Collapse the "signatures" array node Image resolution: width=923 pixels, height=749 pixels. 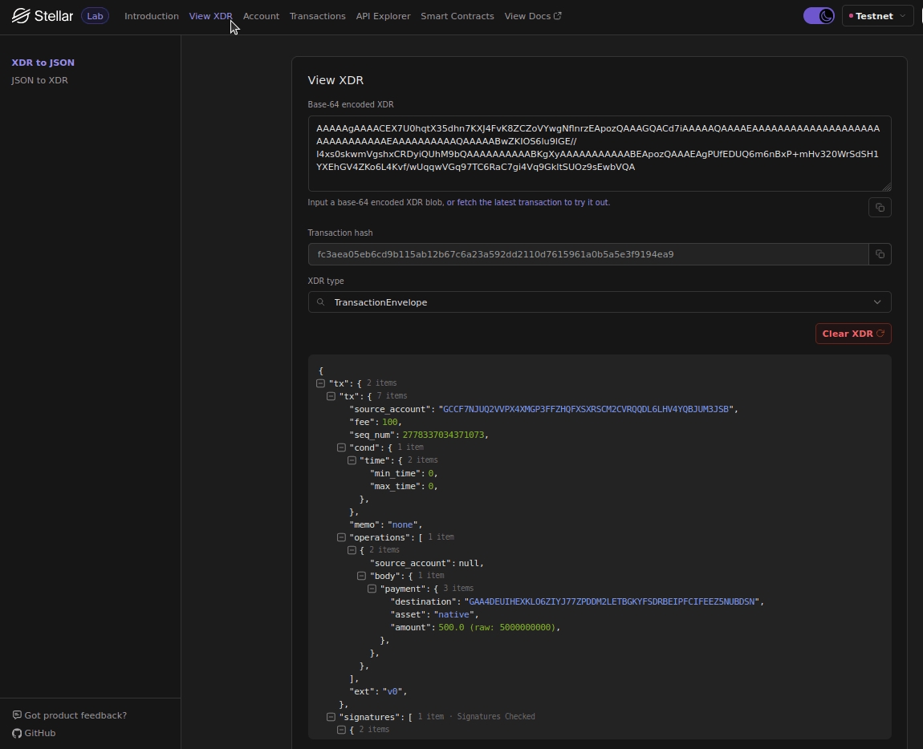tap(331, 717)
